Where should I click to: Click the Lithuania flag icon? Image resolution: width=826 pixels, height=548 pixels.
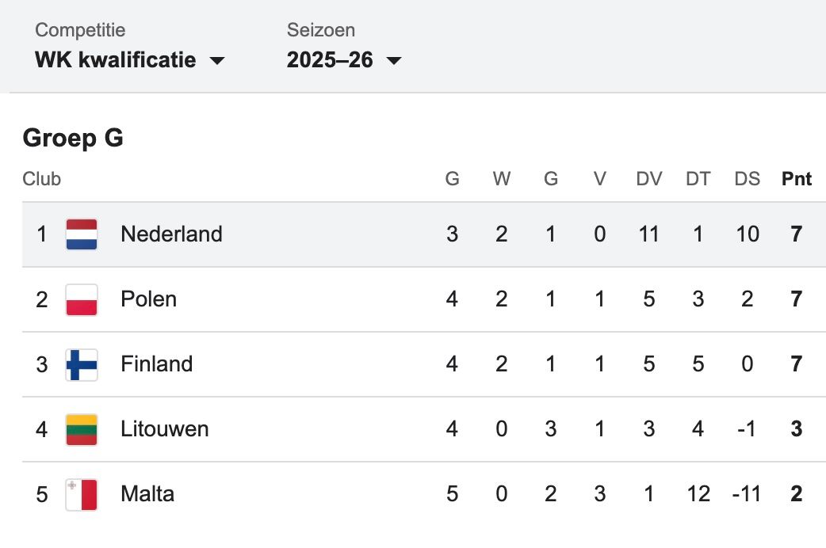[x=82, y=429]
